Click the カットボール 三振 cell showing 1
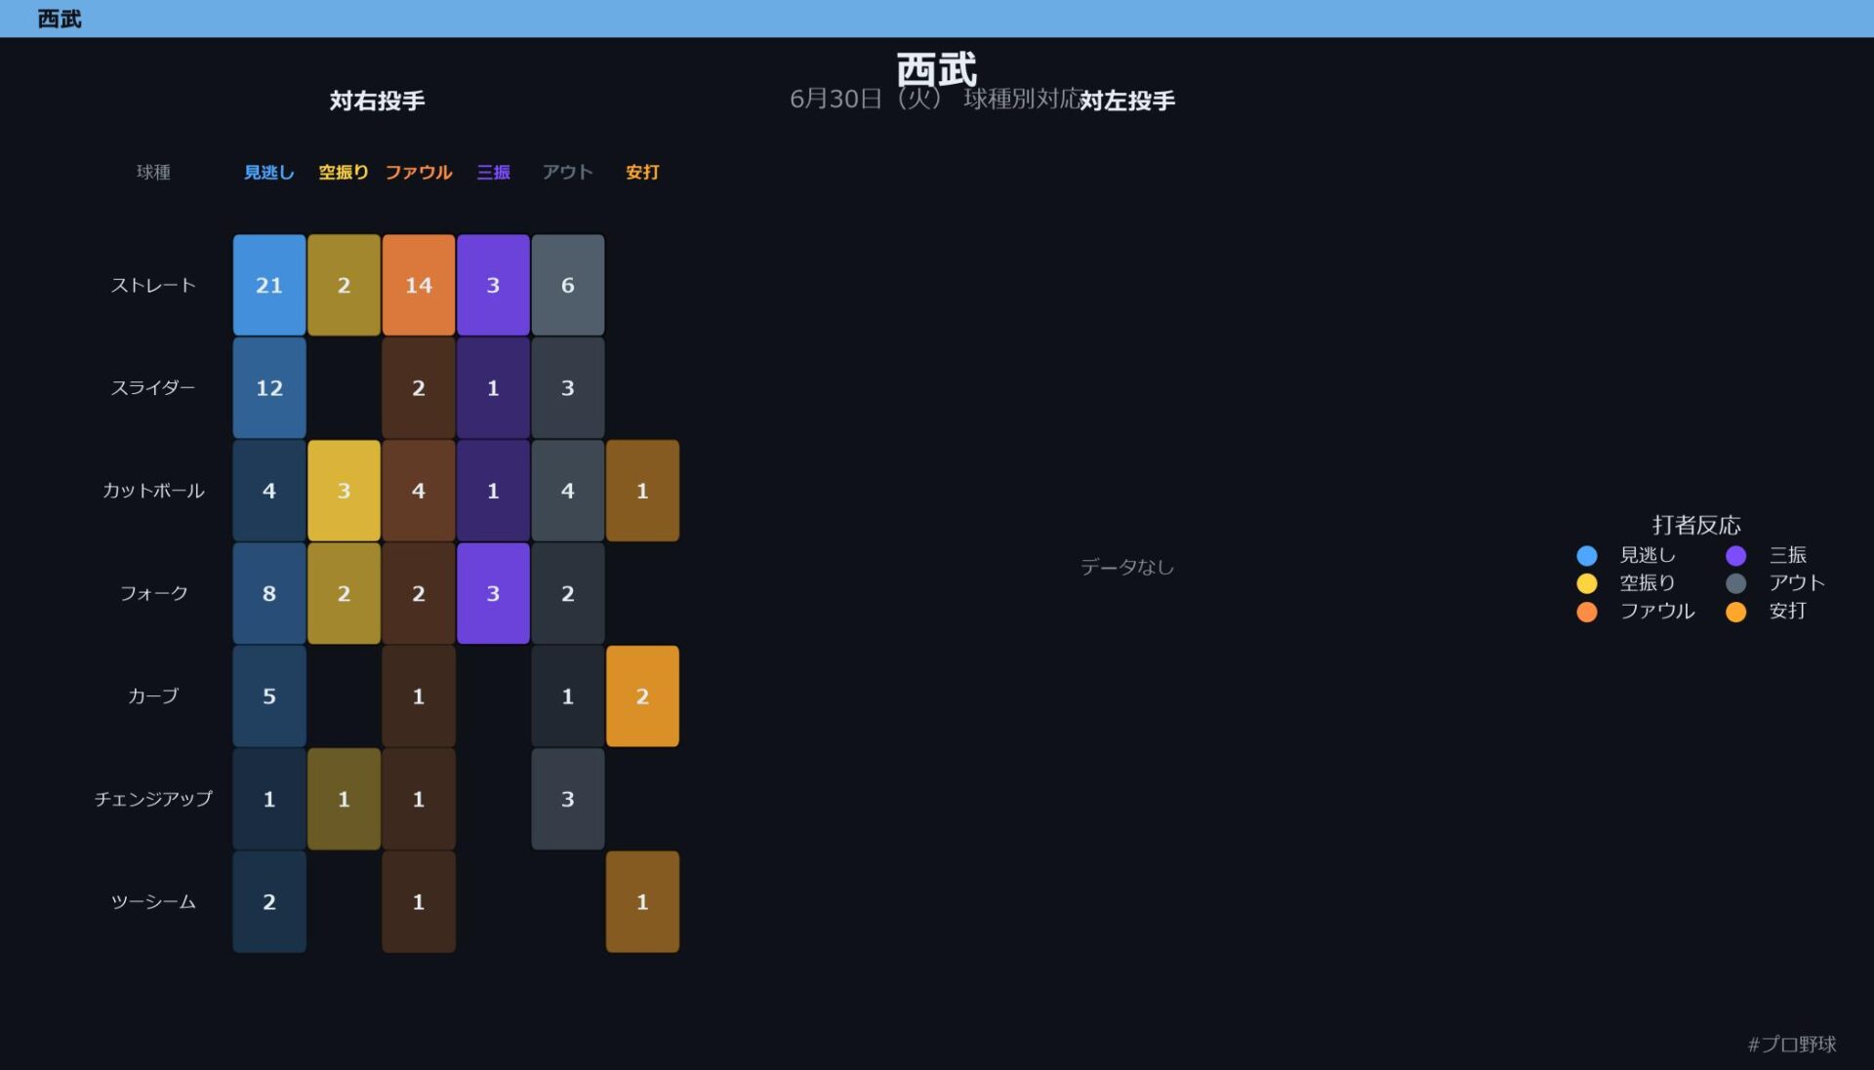Image resolution: width=1874 pixels, height=1070 pixels. point(493,491)
